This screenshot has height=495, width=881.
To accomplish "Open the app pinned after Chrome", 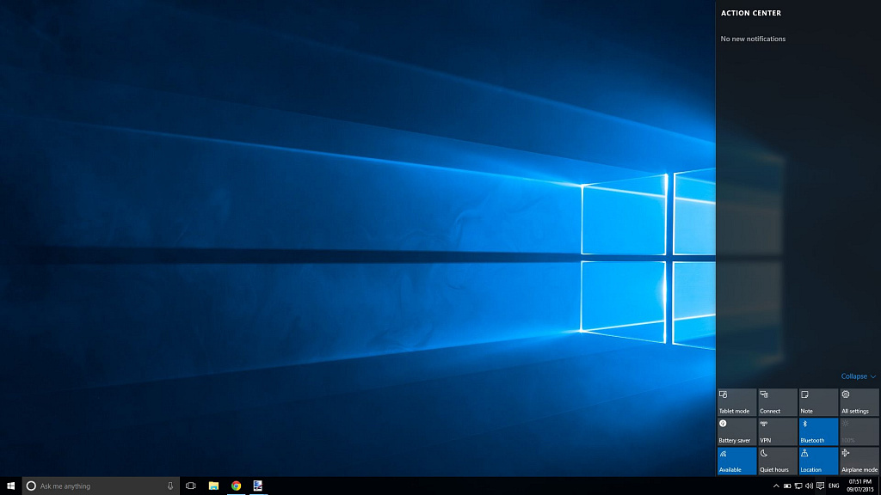I will pos(258,486).
